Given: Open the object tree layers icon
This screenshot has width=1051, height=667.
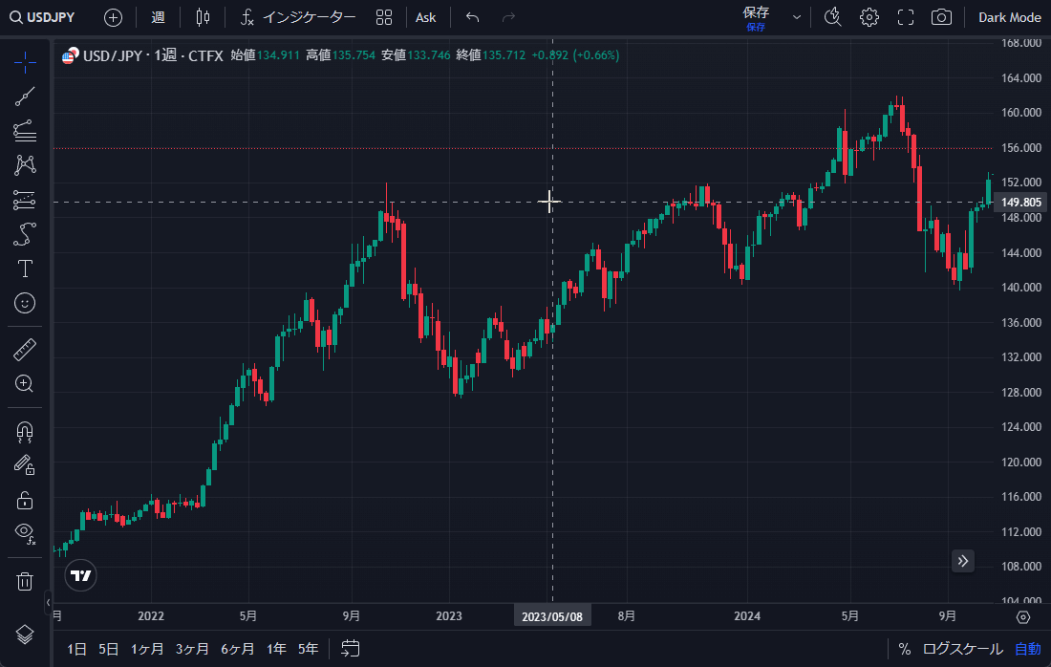Looking at the screenshot, I should [25, 635].
